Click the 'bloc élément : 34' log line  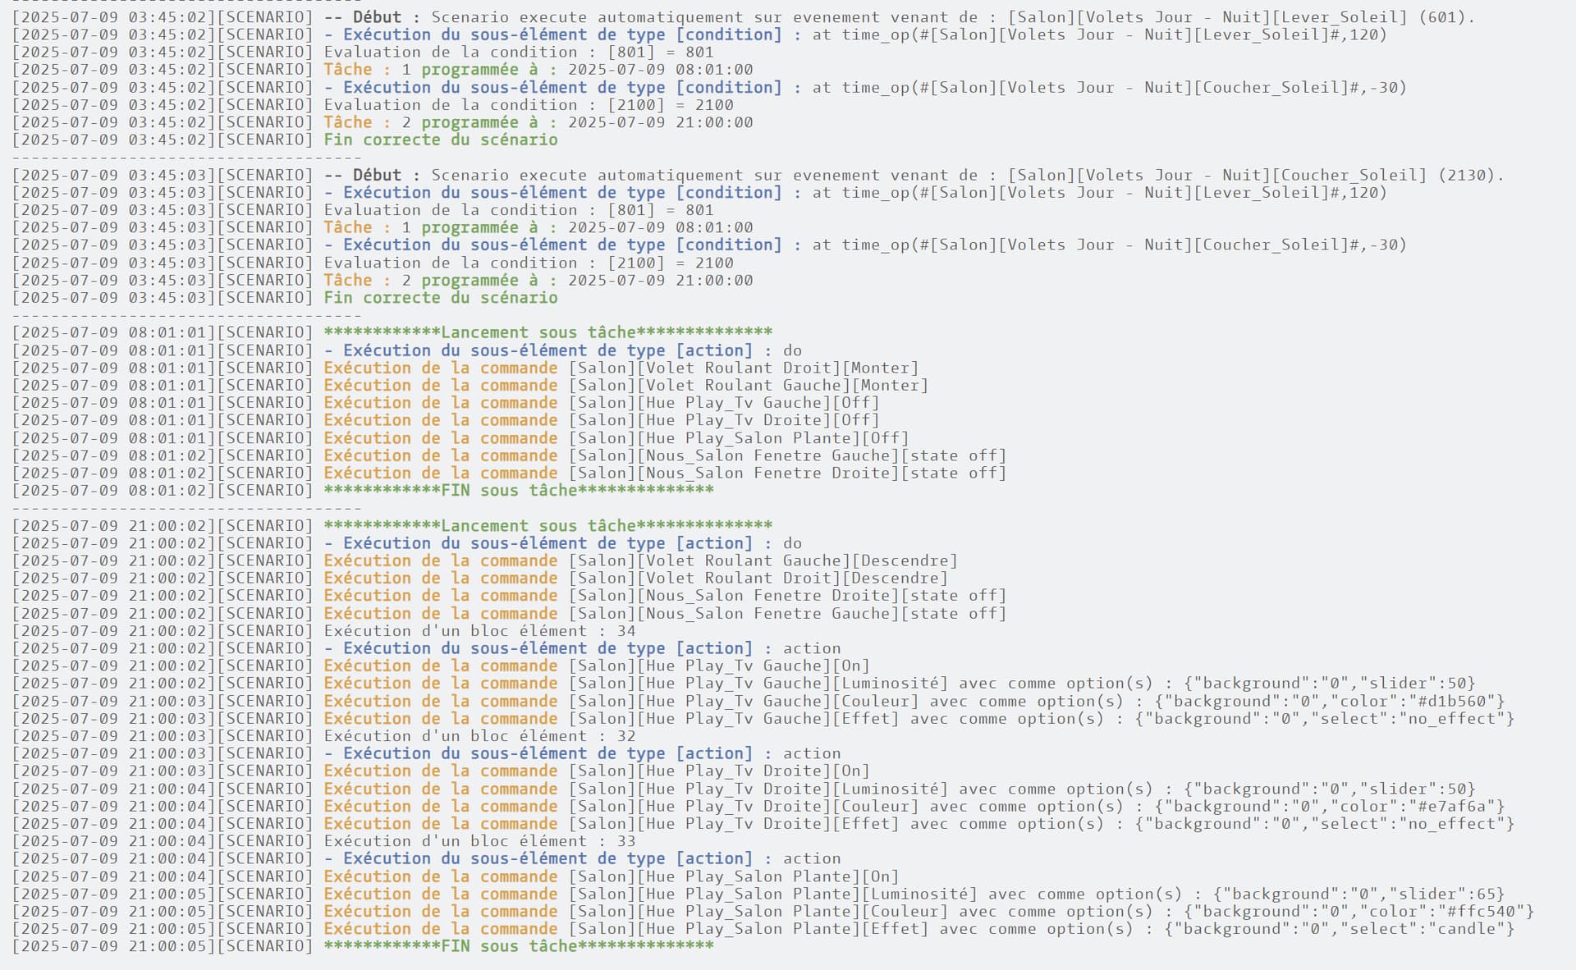click(480, 631)
